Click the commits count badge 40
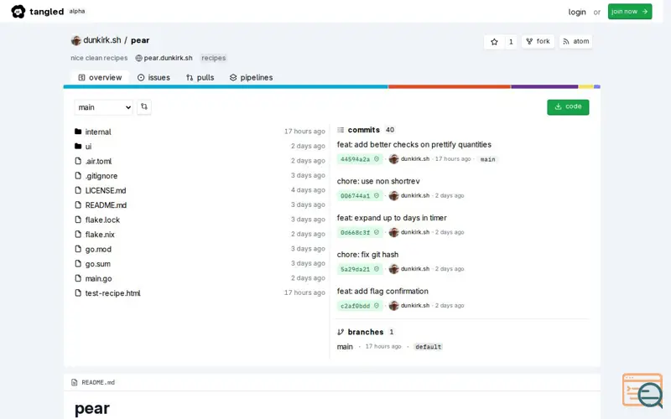Image resolution: width=671 pixels, height=419 pixels. click(390, 130)
